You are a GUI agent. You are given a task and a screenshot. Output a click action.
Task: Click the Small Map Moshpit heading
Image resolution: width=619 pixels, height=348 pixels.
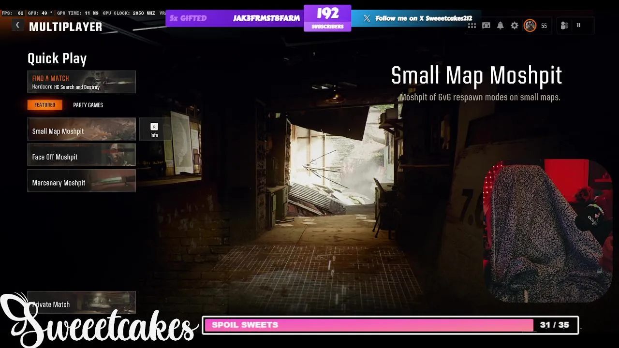476,76
